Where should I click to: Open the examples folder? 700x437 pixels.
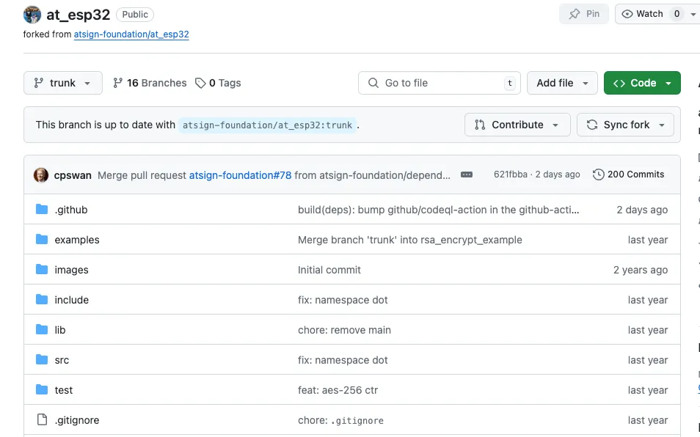[77, 240]
